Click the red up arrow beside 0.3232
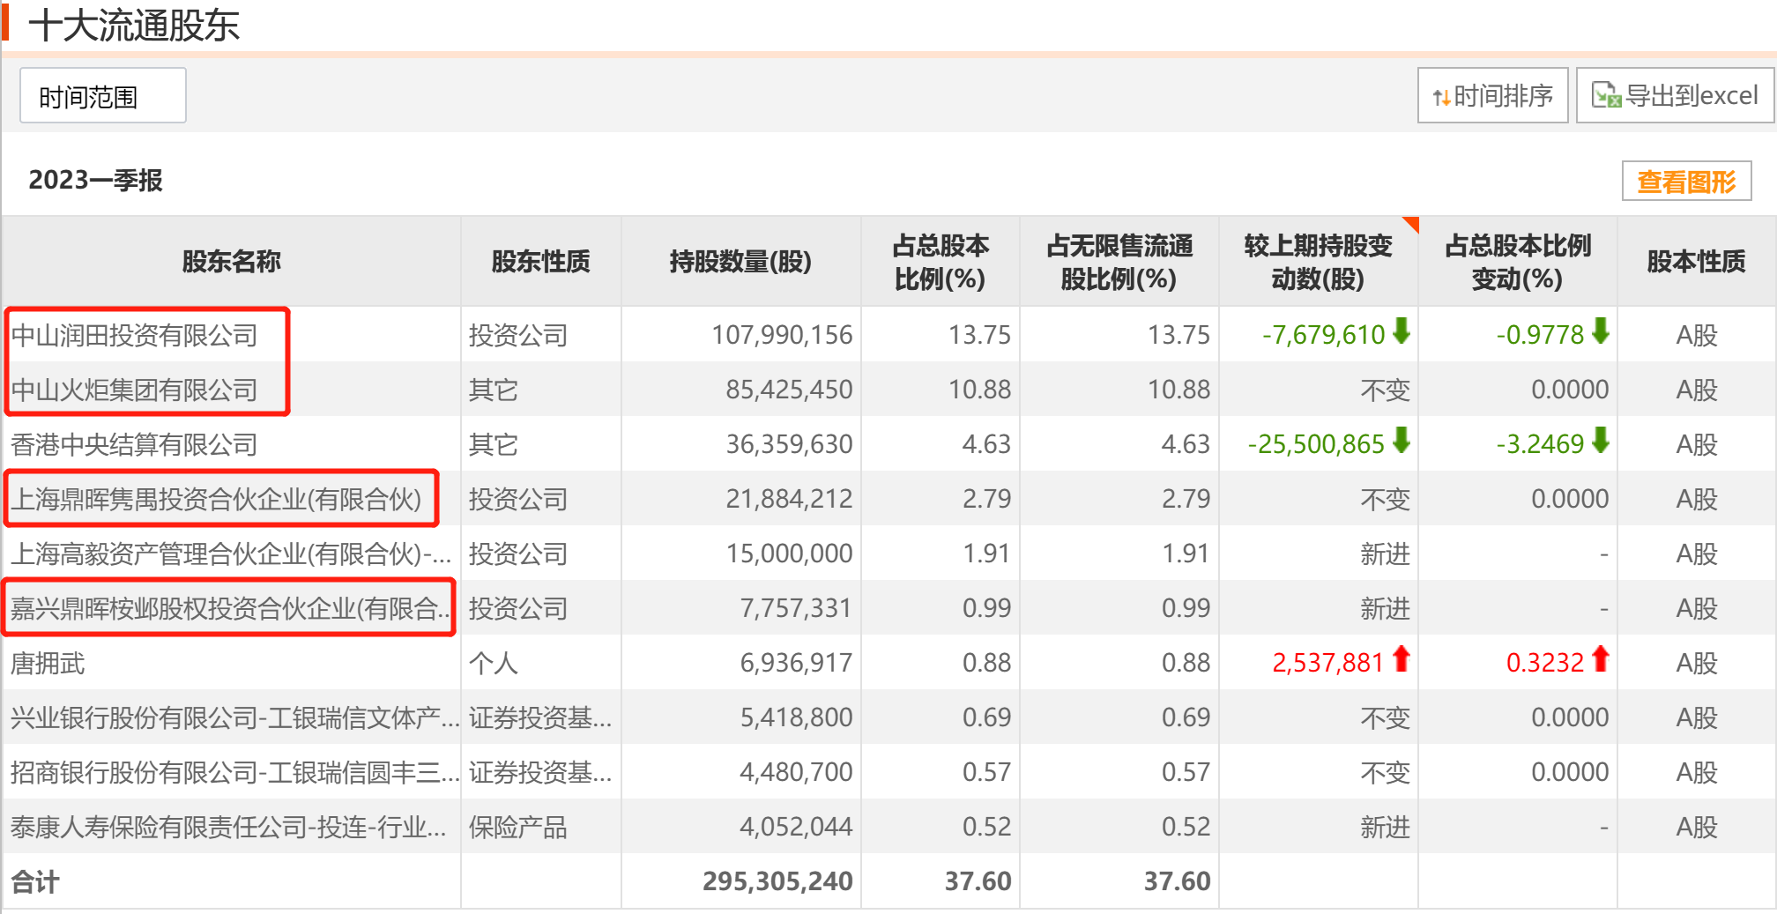Image resolution: width=1777 pixels, height=914 pixels. 1600,659
